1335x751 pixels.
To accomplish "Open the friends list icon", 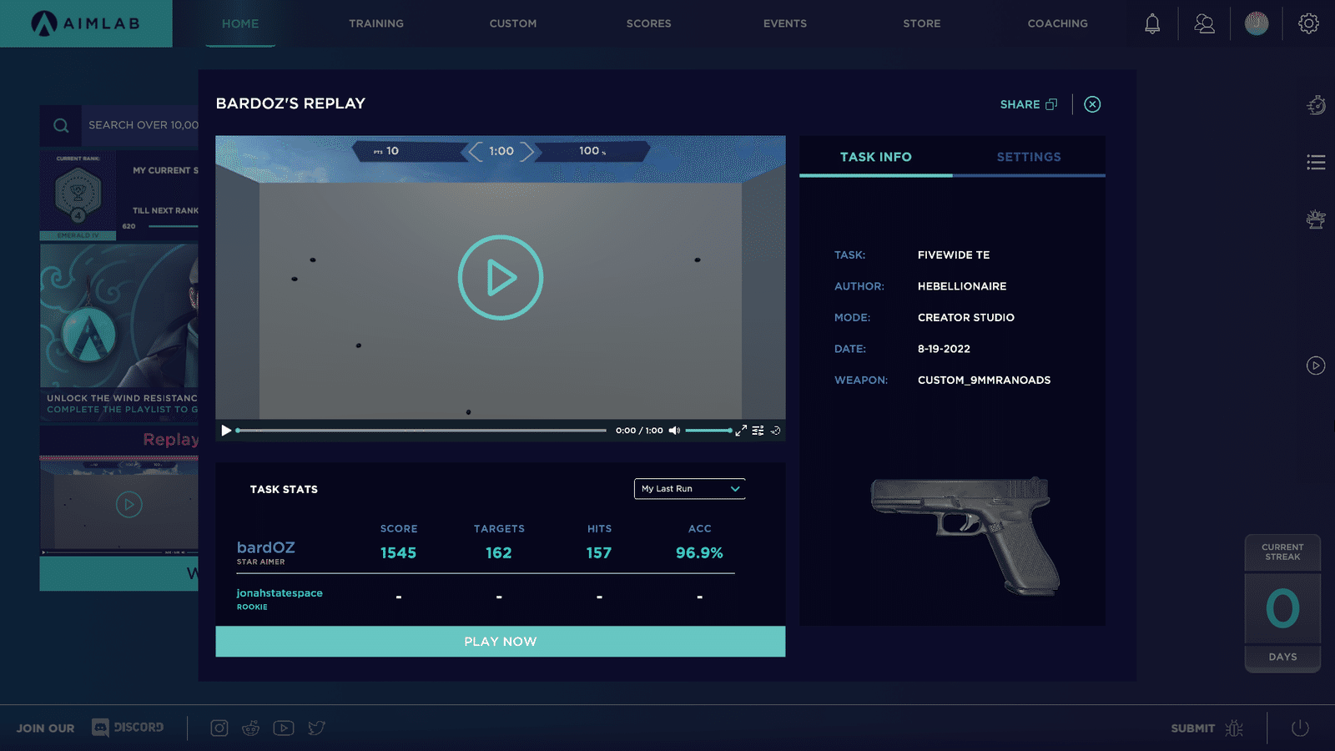I will tap(1204, 23).
